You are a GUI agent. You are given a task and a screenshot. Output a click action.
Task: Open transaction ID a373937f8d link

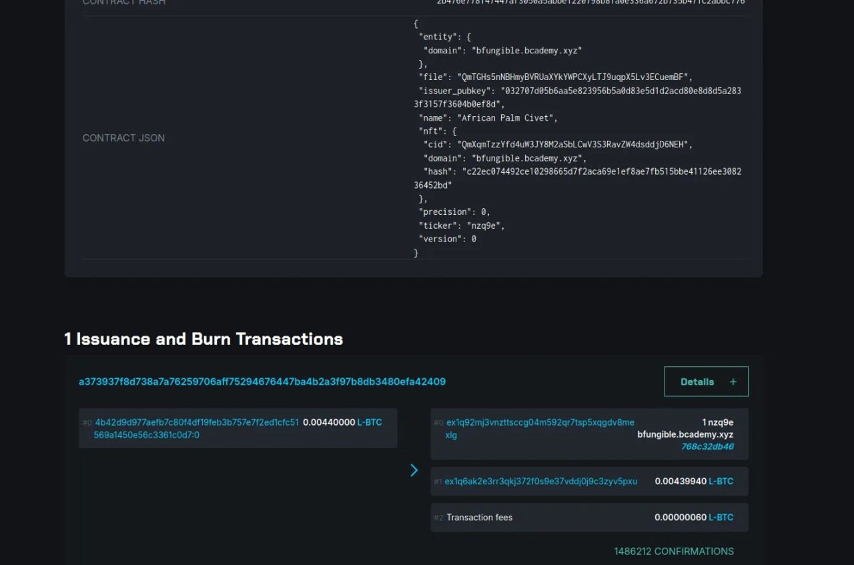[262, 382]
